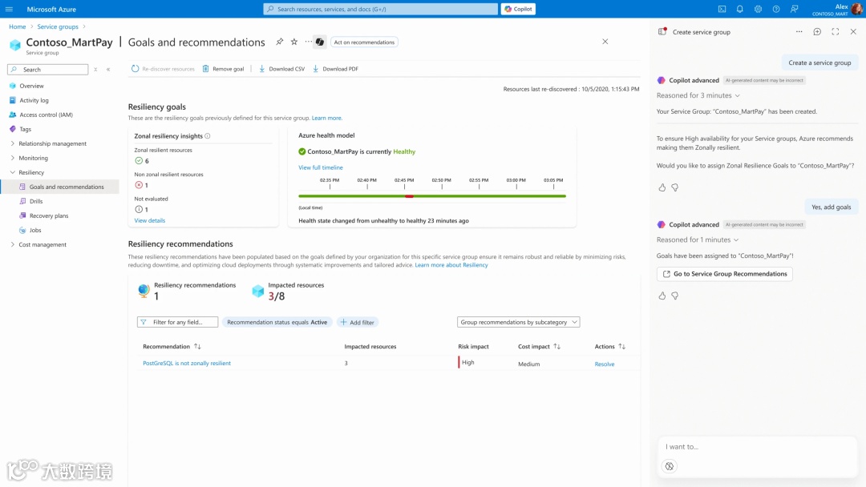This screenshot has height=487, width=866.
Task: Open the more options ellipsis beside the title
Action: (x=308, y=42)
